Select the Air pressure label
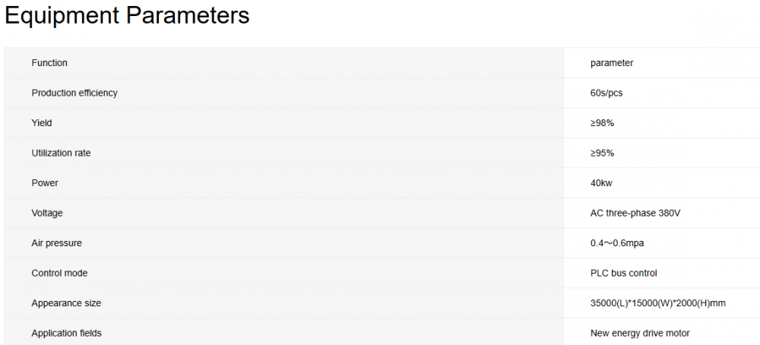 (56, 243)
